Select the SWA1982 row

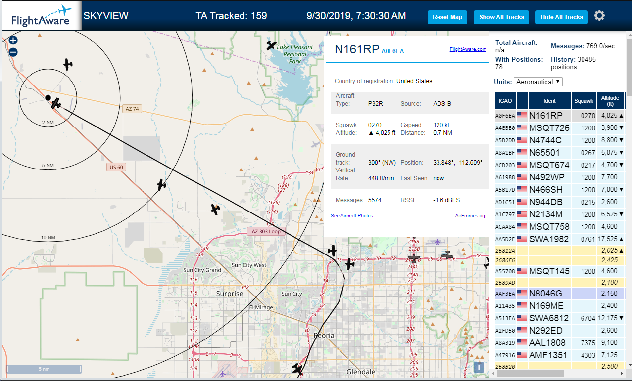click(x=560, y=239)
